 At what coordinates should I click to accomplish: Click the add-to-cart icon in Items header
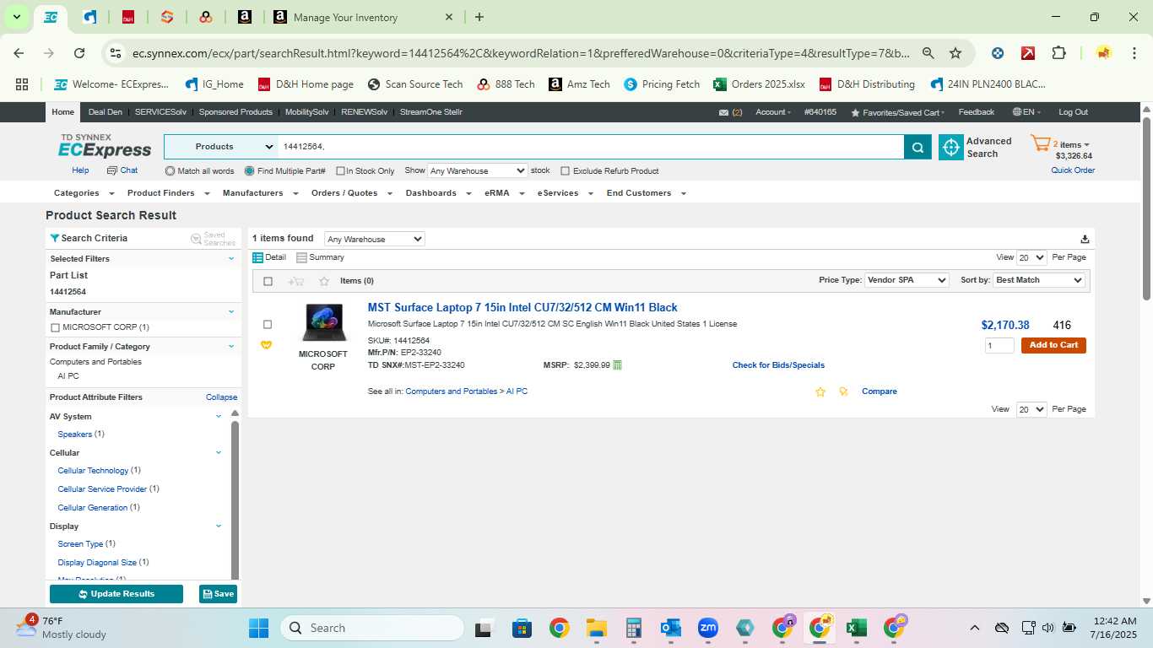tap(295, 281)
